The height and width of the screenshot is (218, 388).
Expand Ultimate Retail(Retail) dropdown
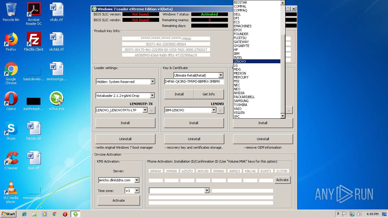221,75
